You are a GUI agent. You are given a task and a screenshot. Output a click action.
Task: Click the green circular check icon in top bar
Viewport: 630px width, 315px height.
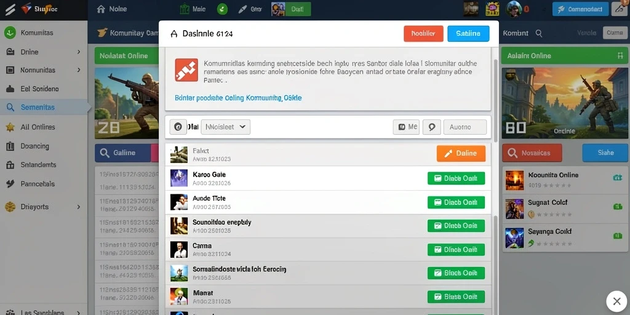tap(222, 9)
